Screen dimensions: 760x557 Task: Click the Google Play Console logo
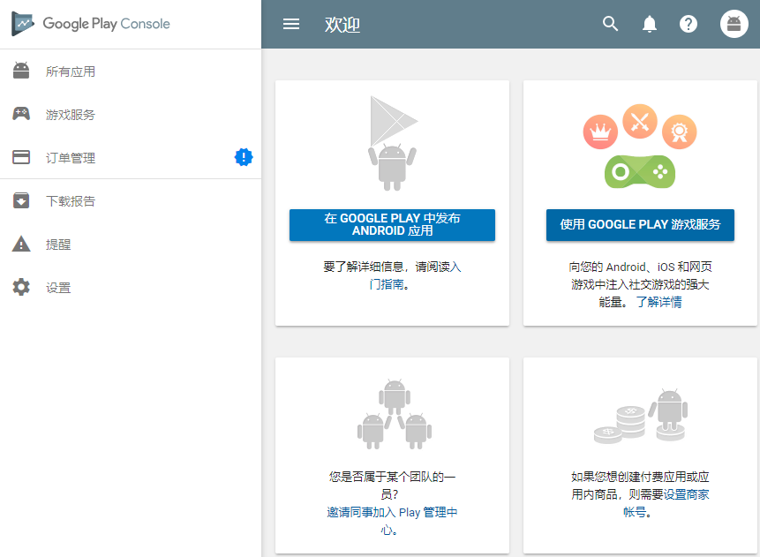pyautogui.click(x=91, y=24)
